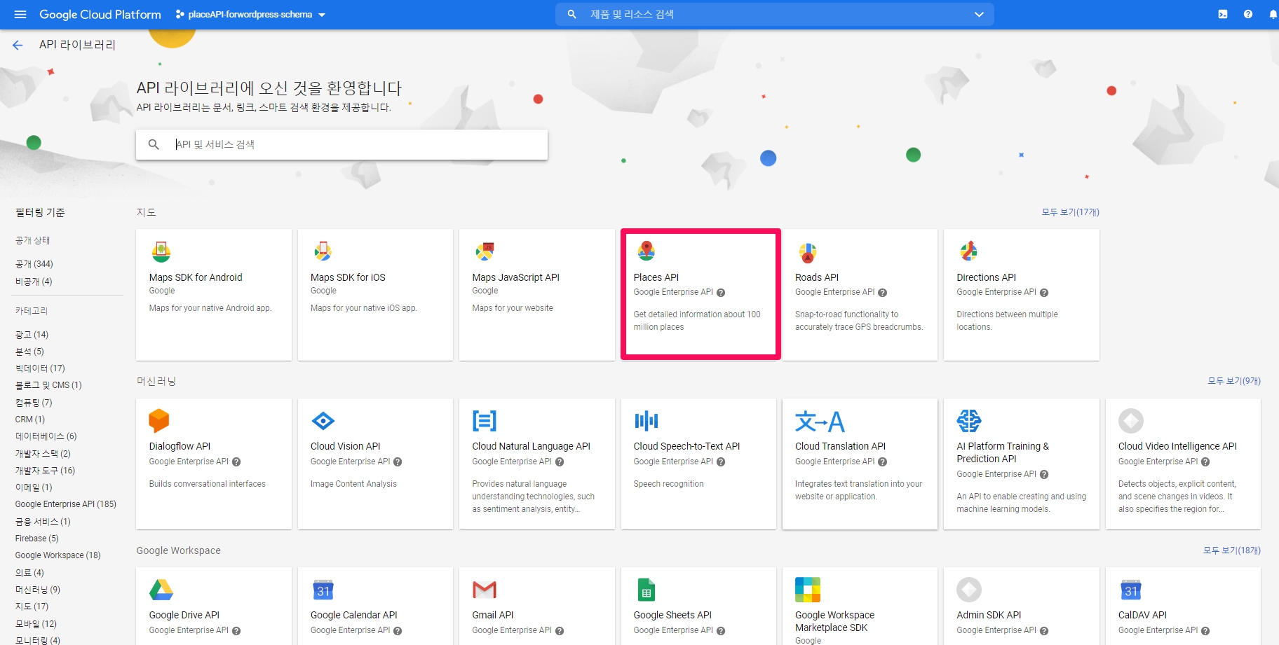1279x645 pixels.
Task: Filter by 개발자 도구 (16) category
Action: point(45,471)
